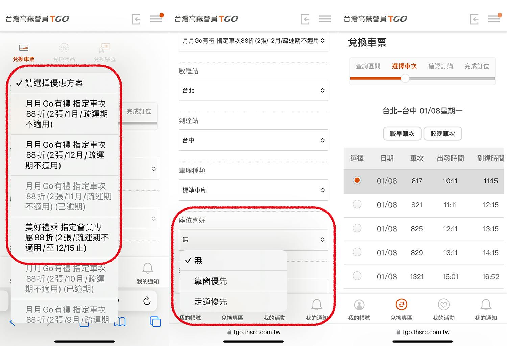Viewport: 507px width, 346px height.
Task: Select 靠窗優先 seat preference option
Action: 233,281
